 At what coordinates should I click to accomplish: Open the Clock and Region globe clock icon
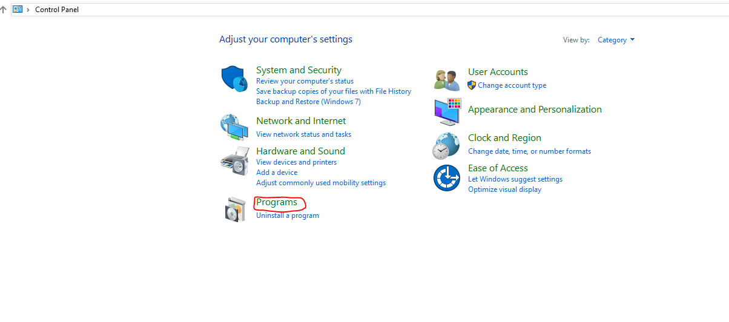447,146
